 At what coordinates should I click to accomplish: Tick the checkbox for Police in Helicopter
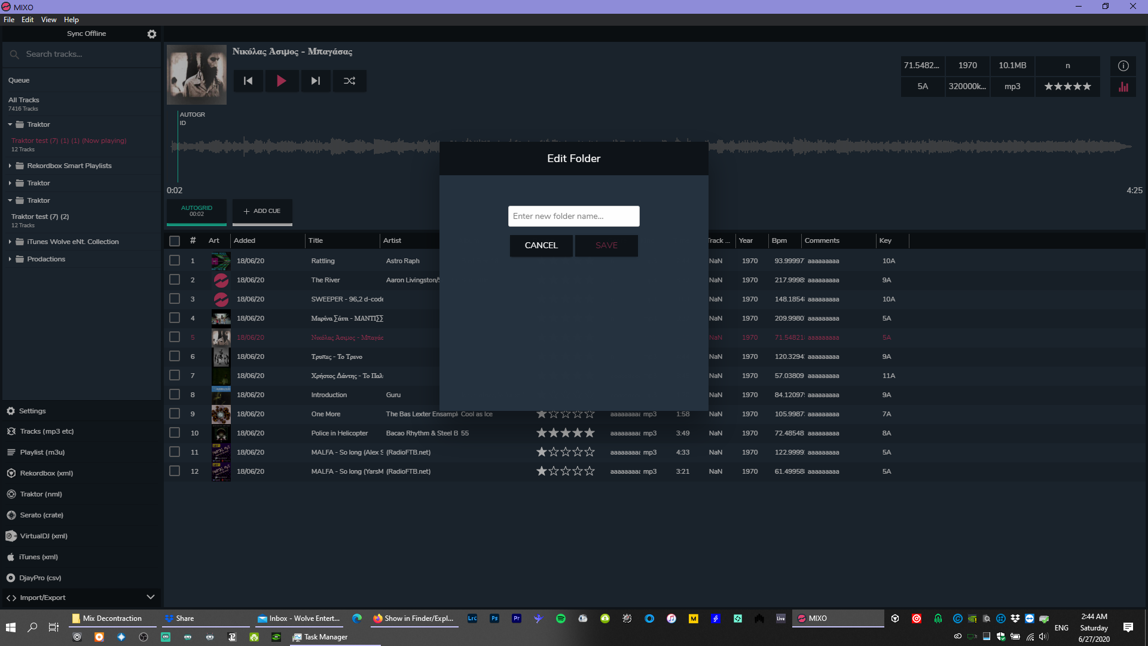click(x=175, y=432)
